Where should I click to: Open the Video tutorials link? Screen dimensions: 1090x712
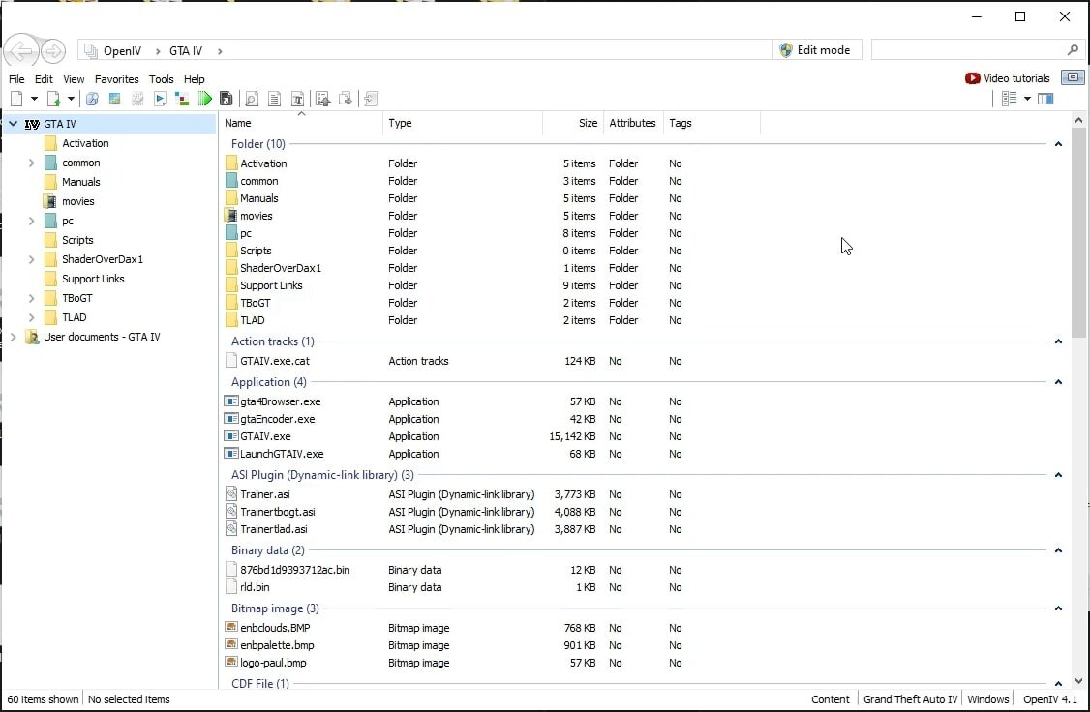coord(1008,78)
